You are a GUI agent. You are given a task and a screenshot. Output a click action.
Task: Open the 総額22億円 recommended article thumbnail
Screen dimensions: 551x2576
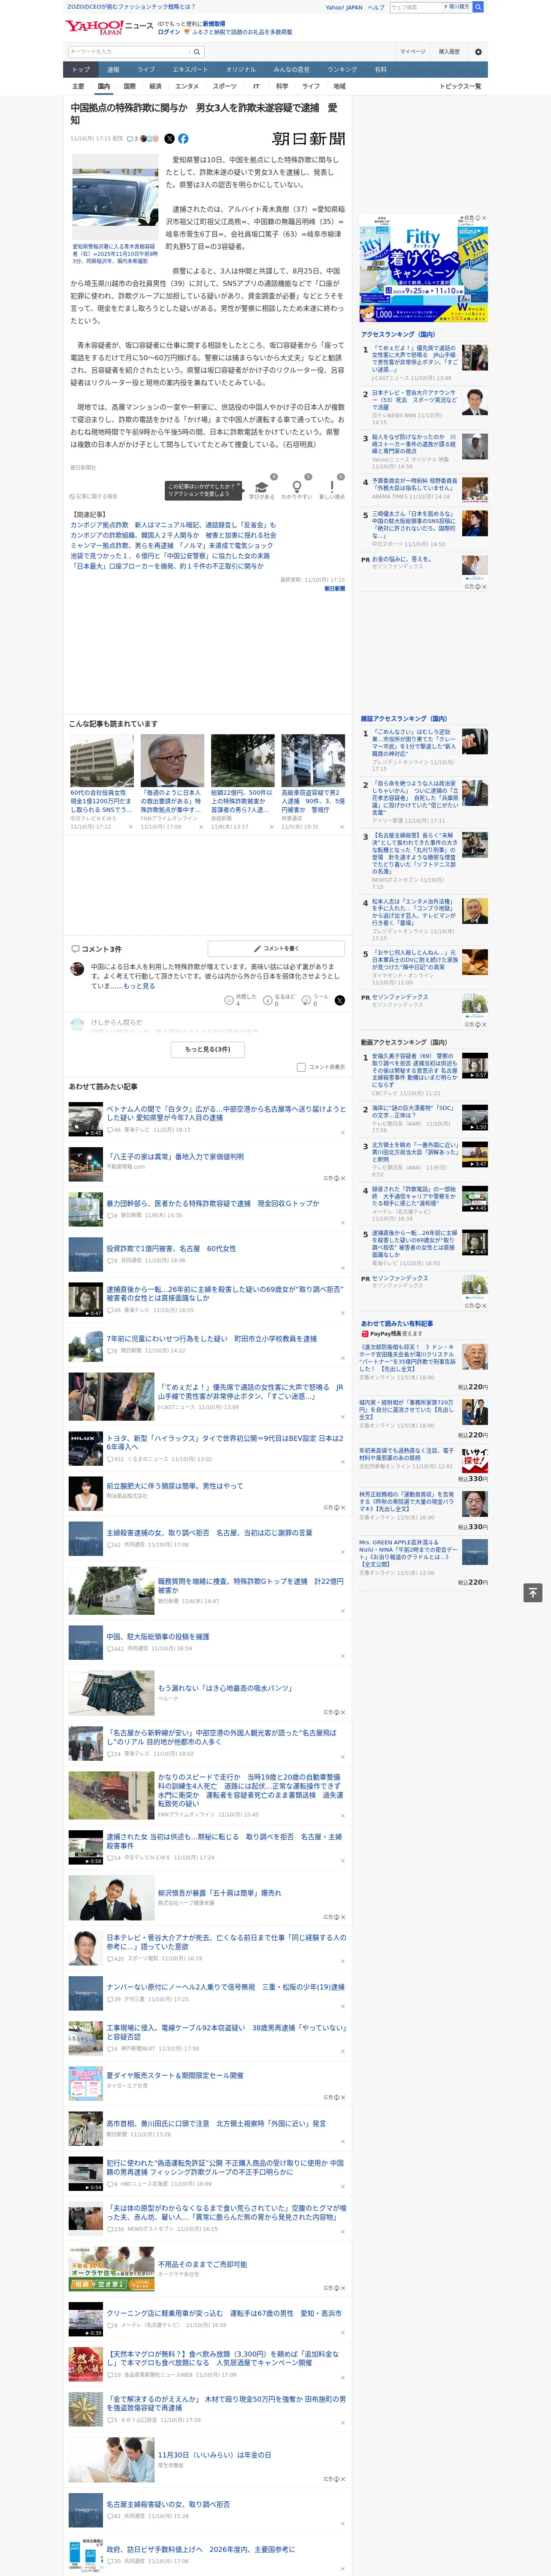[x=242, y=761]
